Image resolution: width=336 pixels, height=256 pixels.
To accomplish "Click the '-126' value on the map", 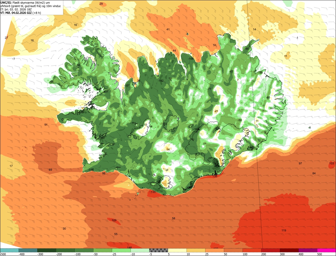I will tap(91, 170).
